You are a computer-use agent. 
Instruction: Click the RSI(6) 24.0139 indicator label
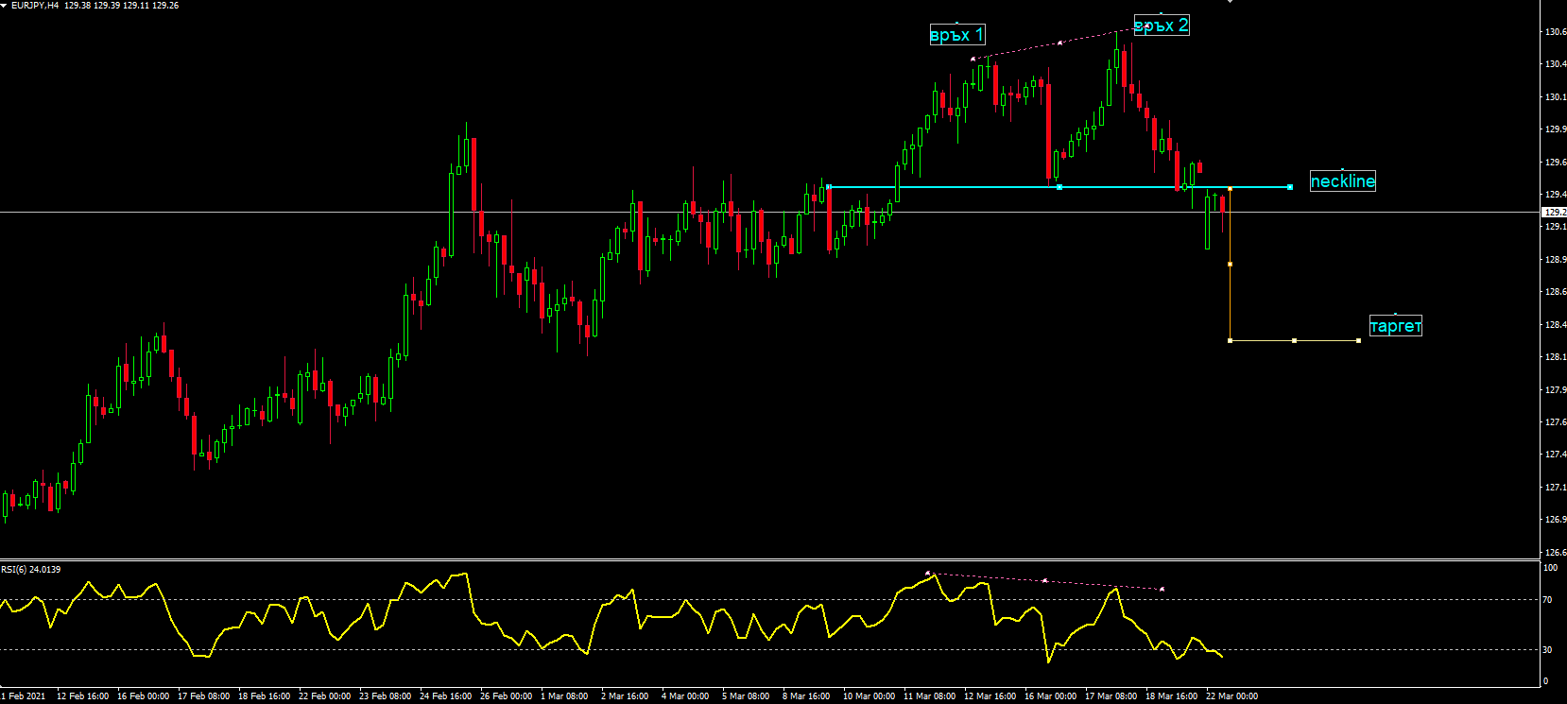point(31,570)
